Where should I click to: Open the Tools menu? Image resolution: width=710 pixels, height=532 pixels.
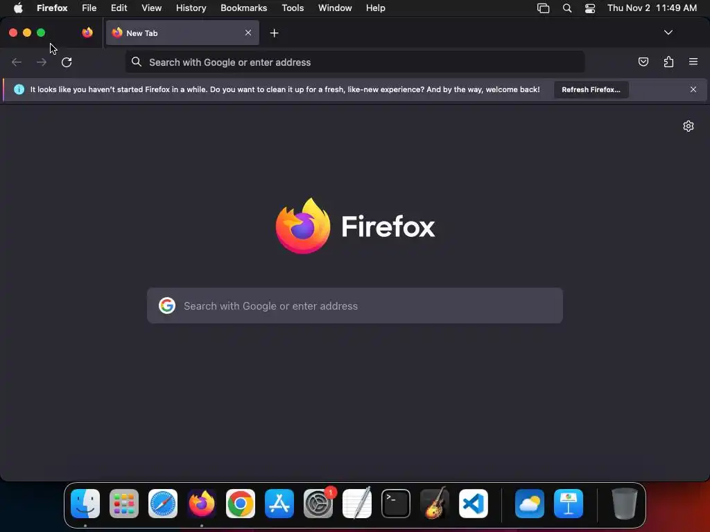click(x=293, y=8)
